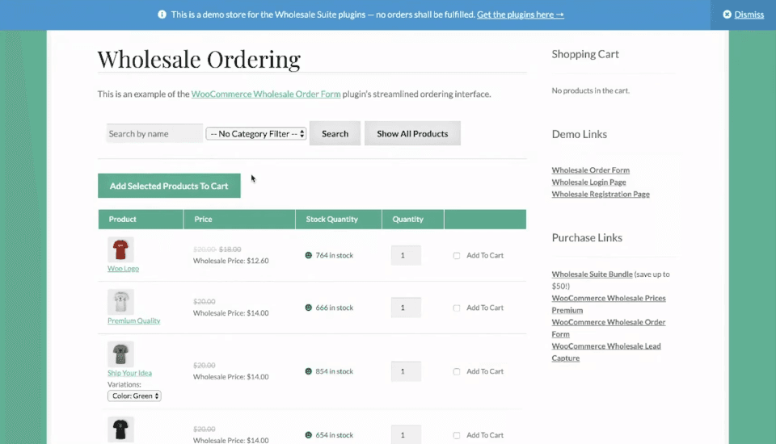Click the Ship Your Idea shirt thumbnail
Viewport: 776px width, 444px height.
120,354
